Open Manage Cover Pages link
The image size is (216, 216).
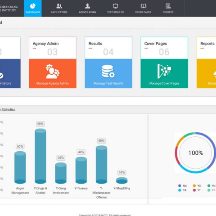pos(164,83)
